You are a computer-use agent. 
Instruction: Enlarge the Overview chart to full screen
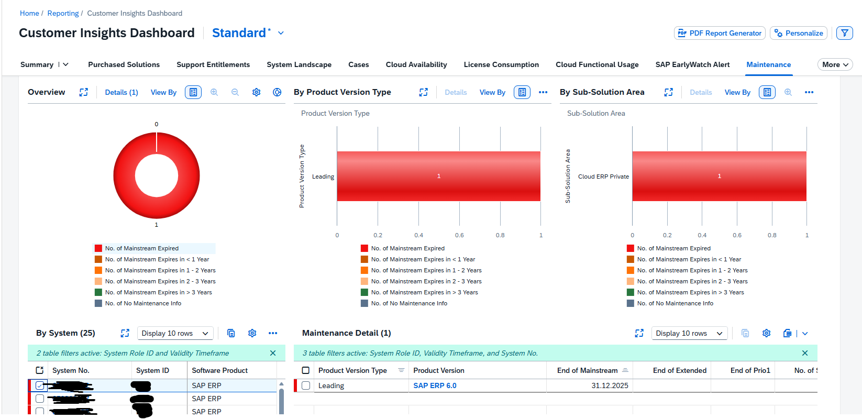tap(84, 92)
